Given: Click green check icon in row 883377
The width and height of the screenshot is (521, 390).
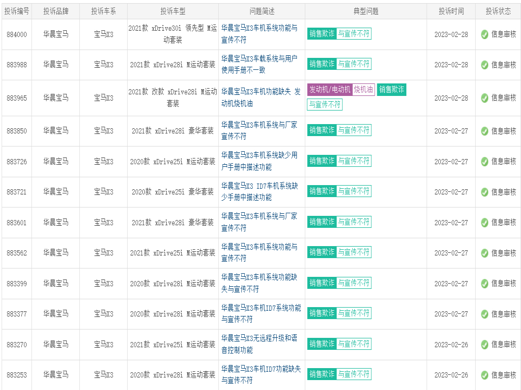Looking at the screenshot, I should pos(485,314).
